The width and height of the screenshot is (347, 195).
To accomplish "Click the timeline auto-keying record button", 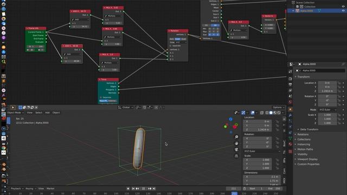I will tap(128, 188).
